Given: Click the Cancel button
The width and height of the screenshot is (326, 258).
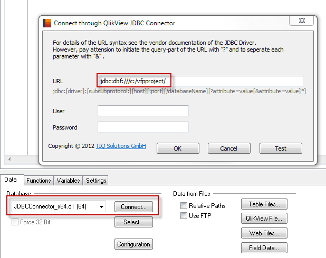Looking at the screenshot, I should 229,148.
